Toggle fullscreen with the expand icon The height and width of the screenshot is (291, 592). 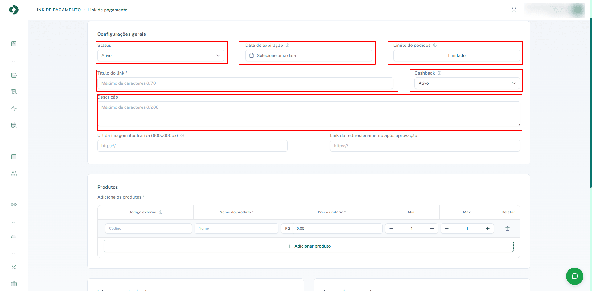pos(514,10)
